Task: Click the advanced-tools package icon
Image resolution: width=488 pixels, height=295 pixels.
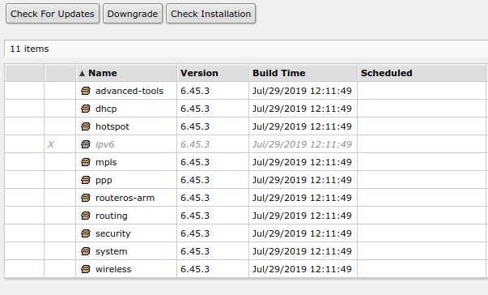Action: [86, 91]
